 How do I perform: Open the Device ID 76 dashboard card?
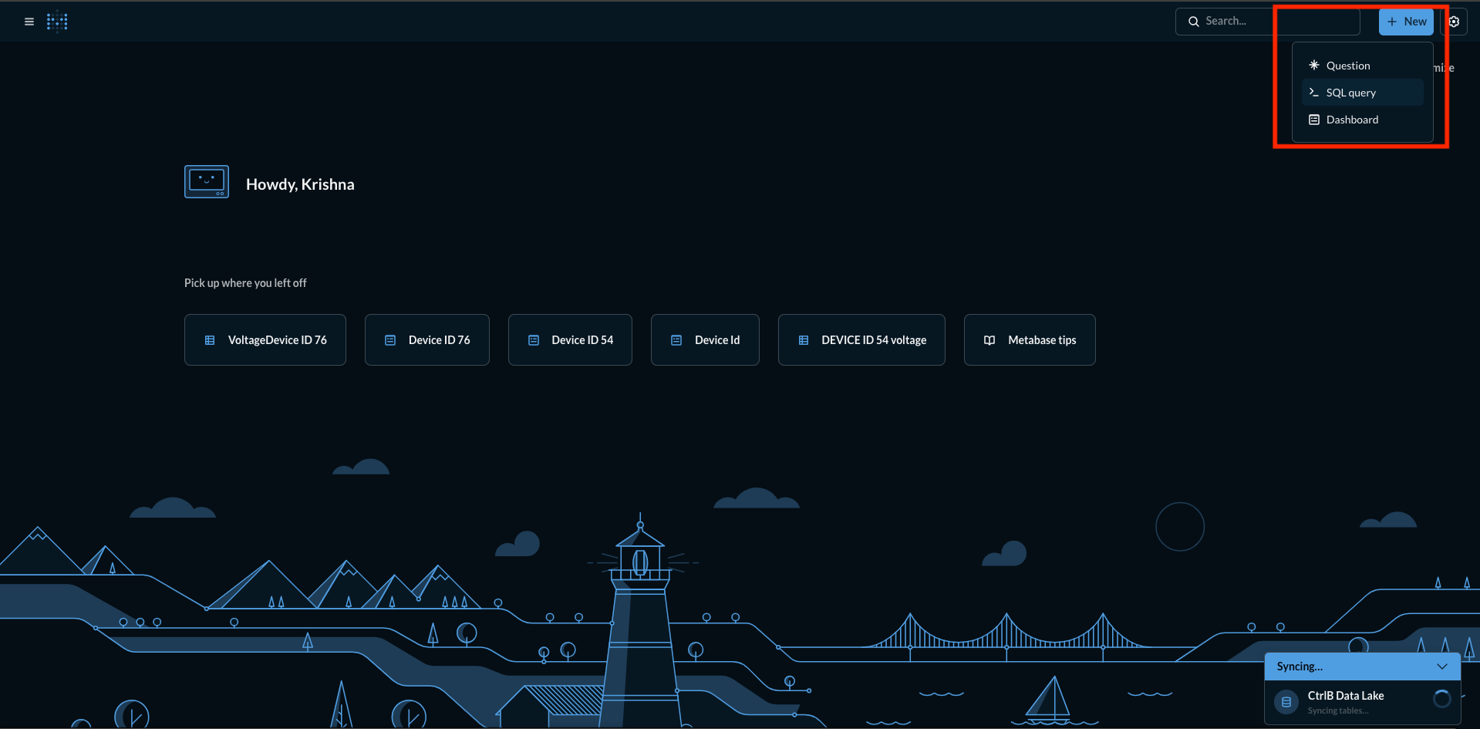point(426,340)
